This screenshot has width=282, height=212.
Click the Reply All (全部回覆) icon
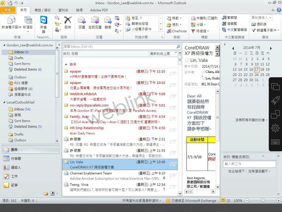tap(95, 20)
